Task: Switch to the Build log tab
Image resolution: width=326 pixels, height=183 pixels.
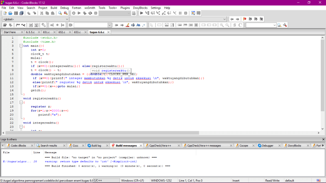Action: coord(96,146)
